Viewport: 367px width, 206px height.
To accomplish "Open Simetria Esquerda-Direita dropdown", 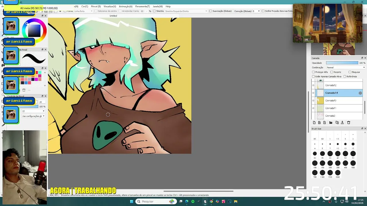I will pos(186,11).
